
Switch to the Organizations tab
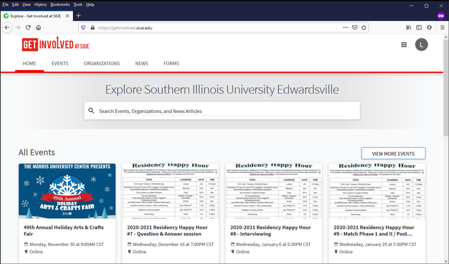tap(101, 63)
